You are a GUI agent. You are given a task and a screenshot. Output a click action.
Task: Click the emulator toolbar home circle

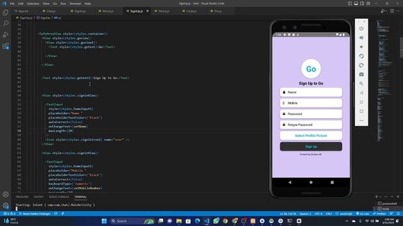361,102
